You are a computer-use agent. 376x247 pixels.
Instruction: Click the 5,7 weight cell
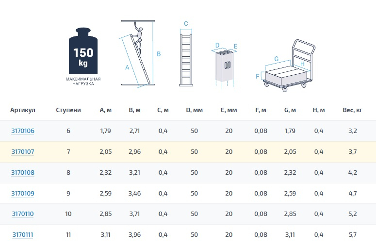click(x=353, y=235)
